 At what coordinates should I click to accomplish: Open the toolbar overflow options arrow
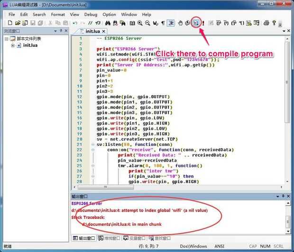[280, 25]
